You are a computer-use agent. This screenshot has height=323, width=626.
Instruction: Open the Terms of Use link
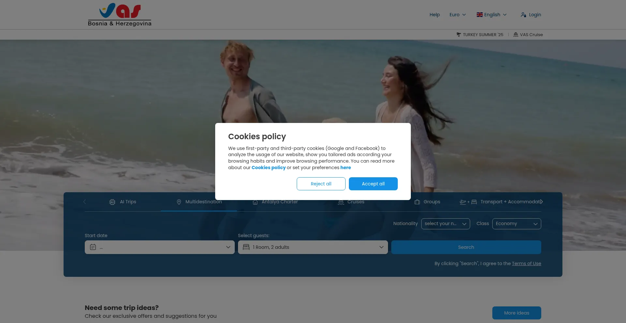point(527,263)
